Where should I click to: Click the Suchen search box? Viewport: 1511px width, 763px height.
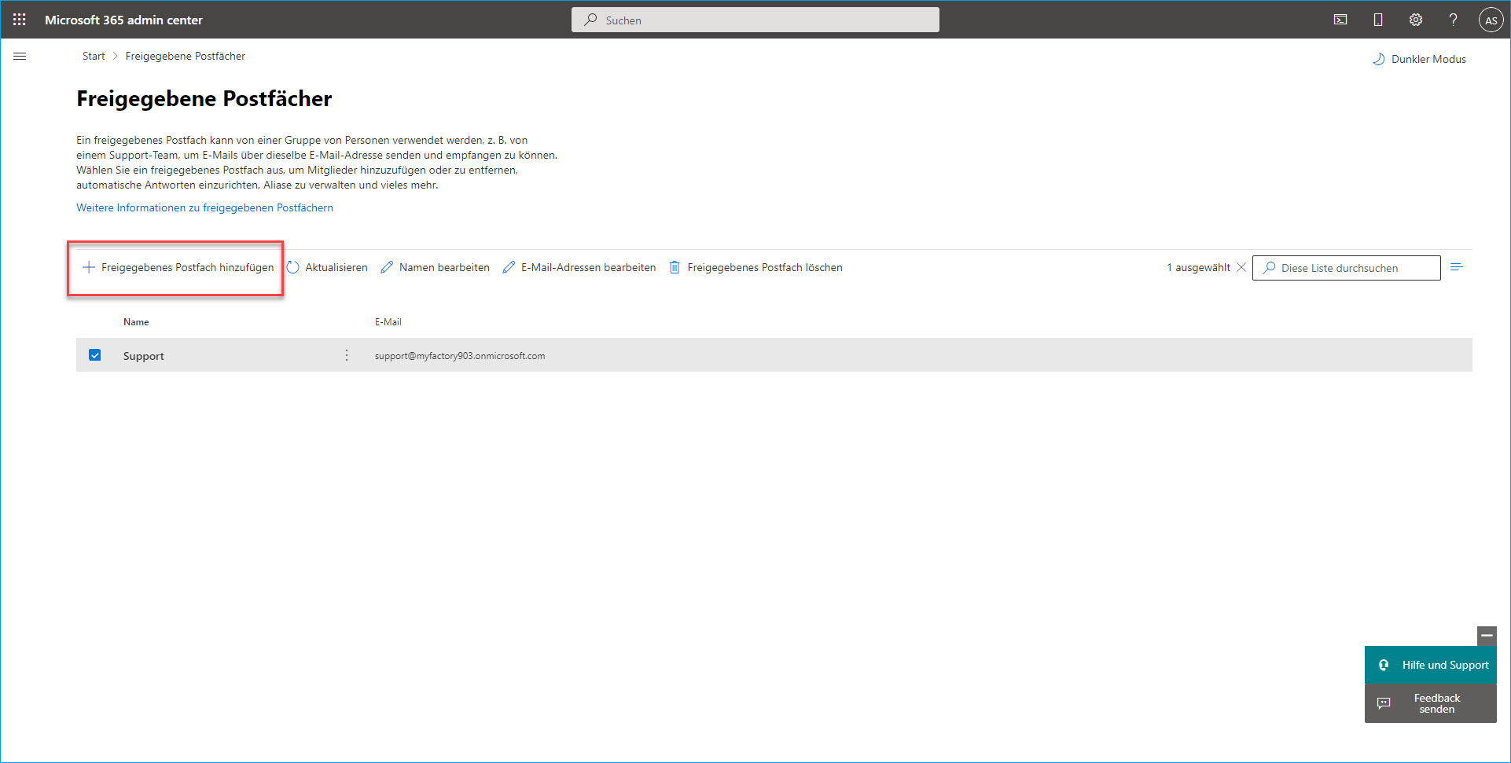pyautogui.click(x=755, y=20)
